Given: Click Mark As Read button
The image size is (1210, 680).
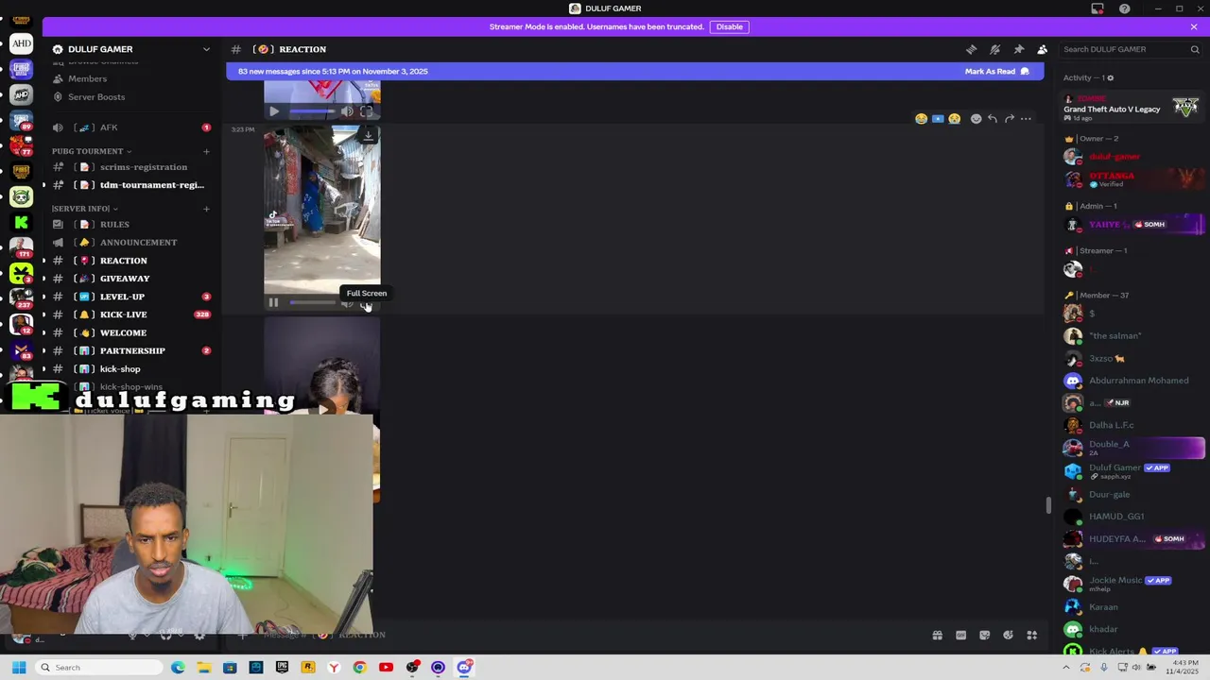Looking at the screenshot, I should (997, 71).
